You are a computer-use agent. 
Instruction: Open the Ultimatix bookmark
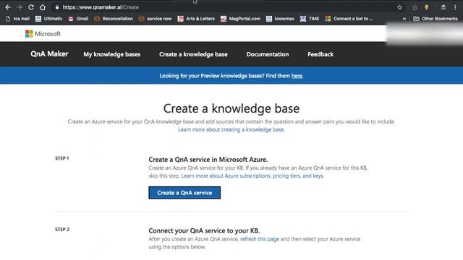48,19
